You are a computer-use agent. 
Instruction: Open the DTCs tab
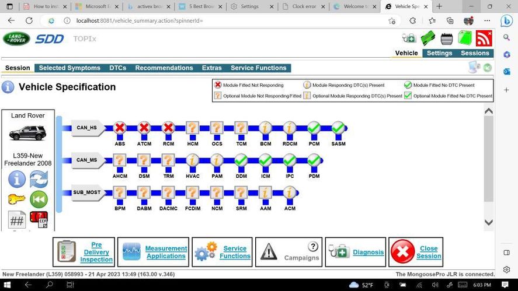click(x=117, y=68)
